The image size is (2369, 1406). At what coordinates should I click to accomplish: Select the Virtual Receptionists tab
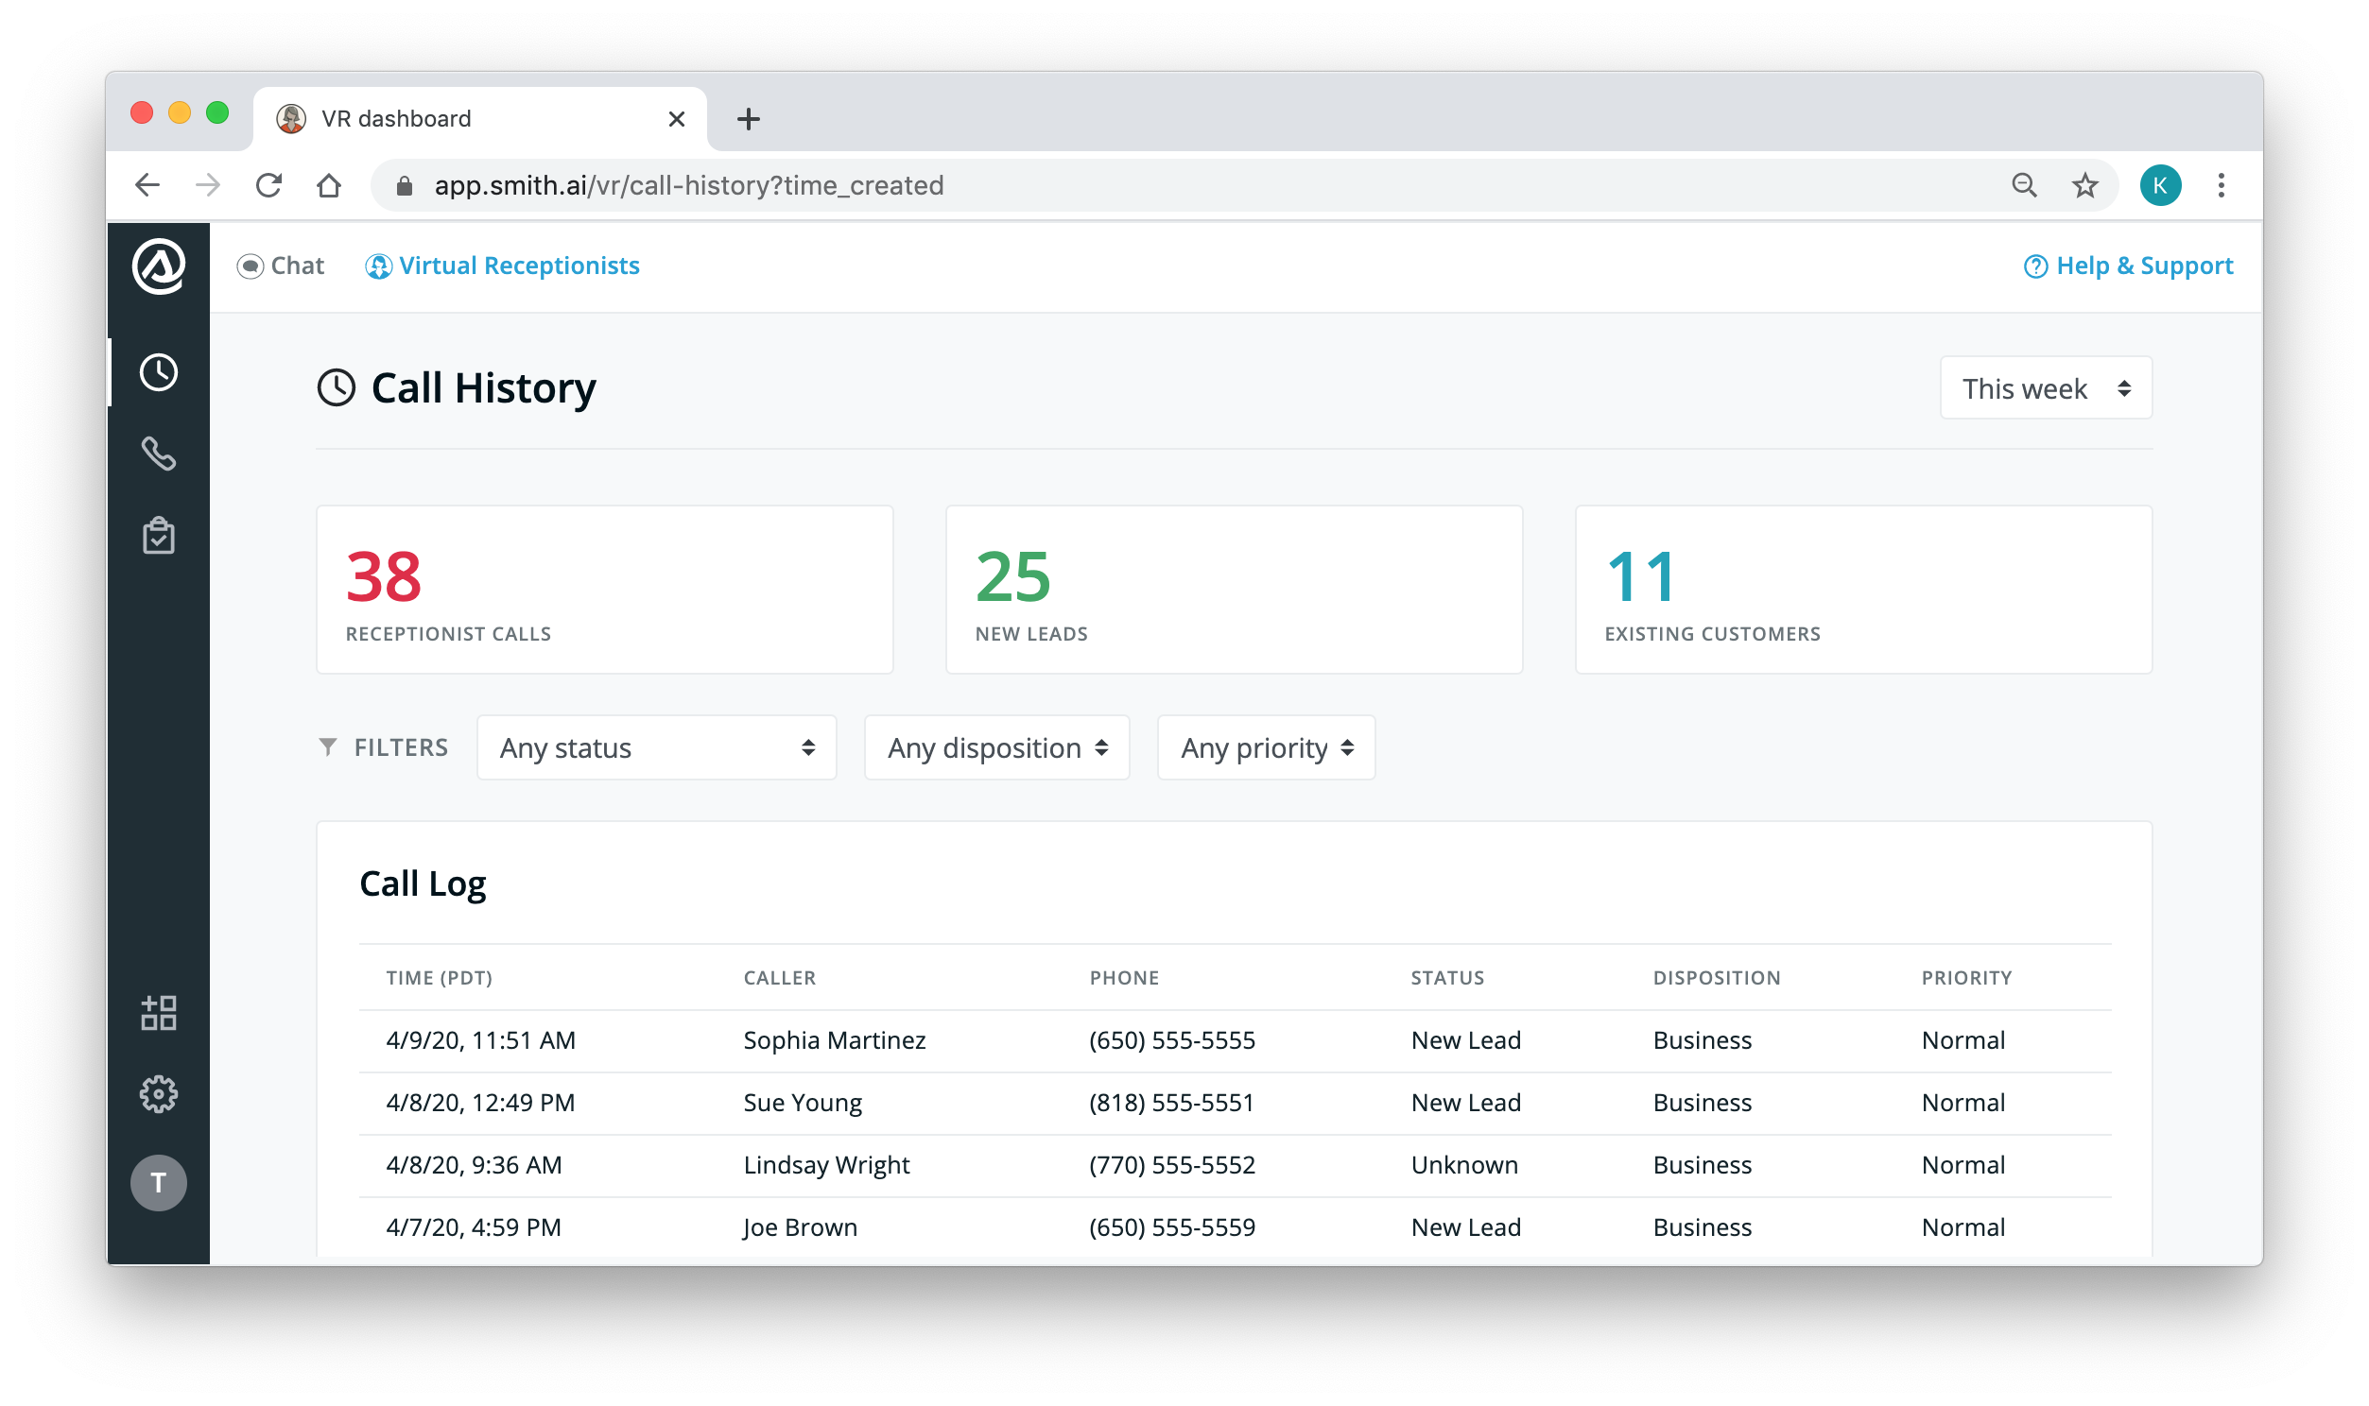point(502,266)
